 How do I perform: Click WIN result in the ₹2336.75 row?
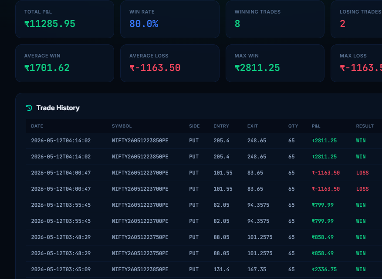(x=361, y=269)
